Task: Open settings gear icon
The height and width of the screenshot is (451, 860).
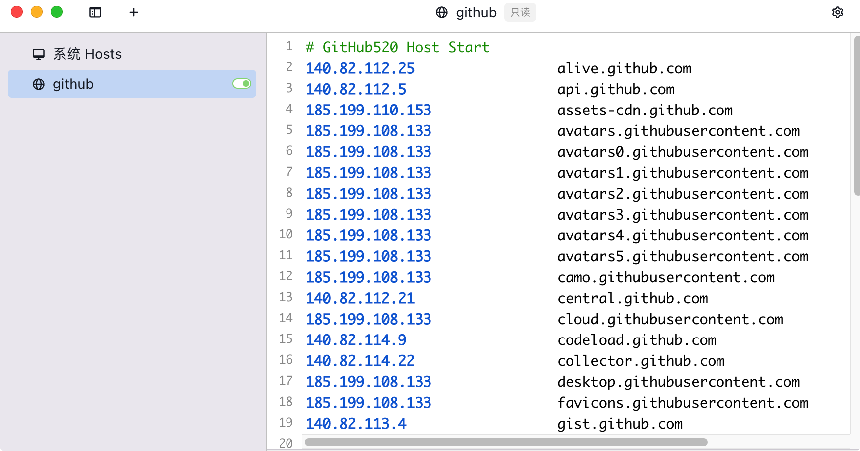Action: click(x=838, y=12)
